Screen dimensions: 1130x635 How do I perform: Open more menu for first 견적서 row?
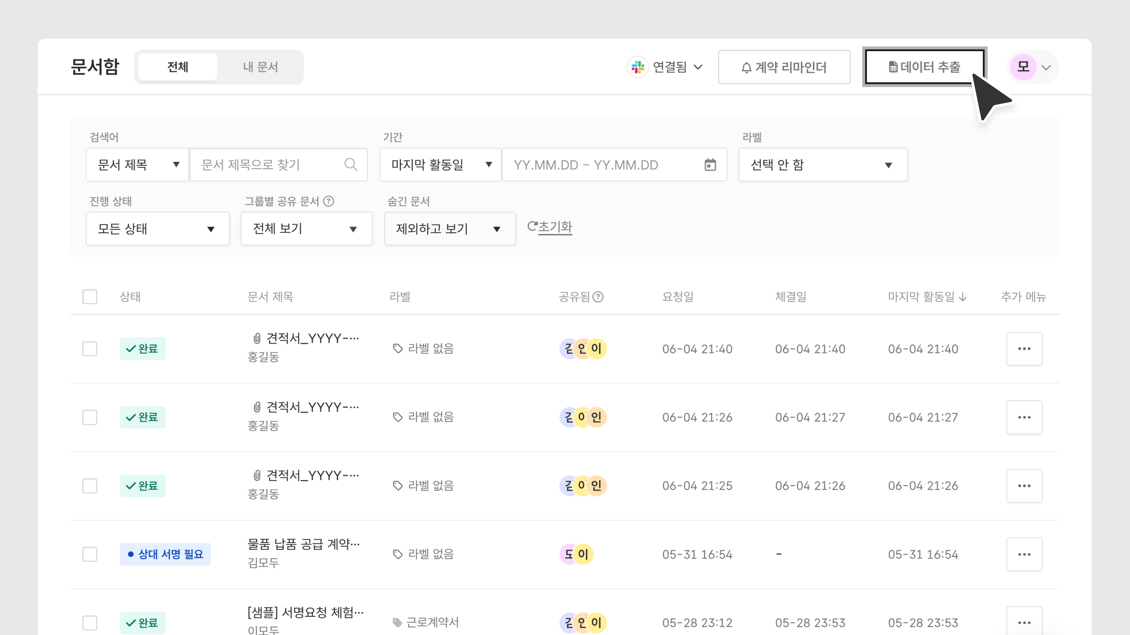pyautogui.click(x=1024, y=348)
